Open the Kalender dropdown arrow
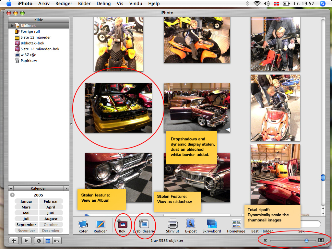332x249 pixels. point(66,188)
